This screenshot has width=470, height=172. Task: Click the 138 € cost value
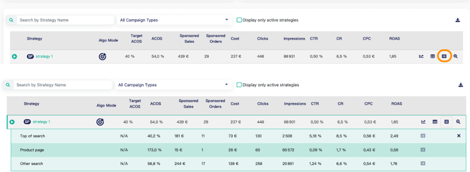coord(233,164)
